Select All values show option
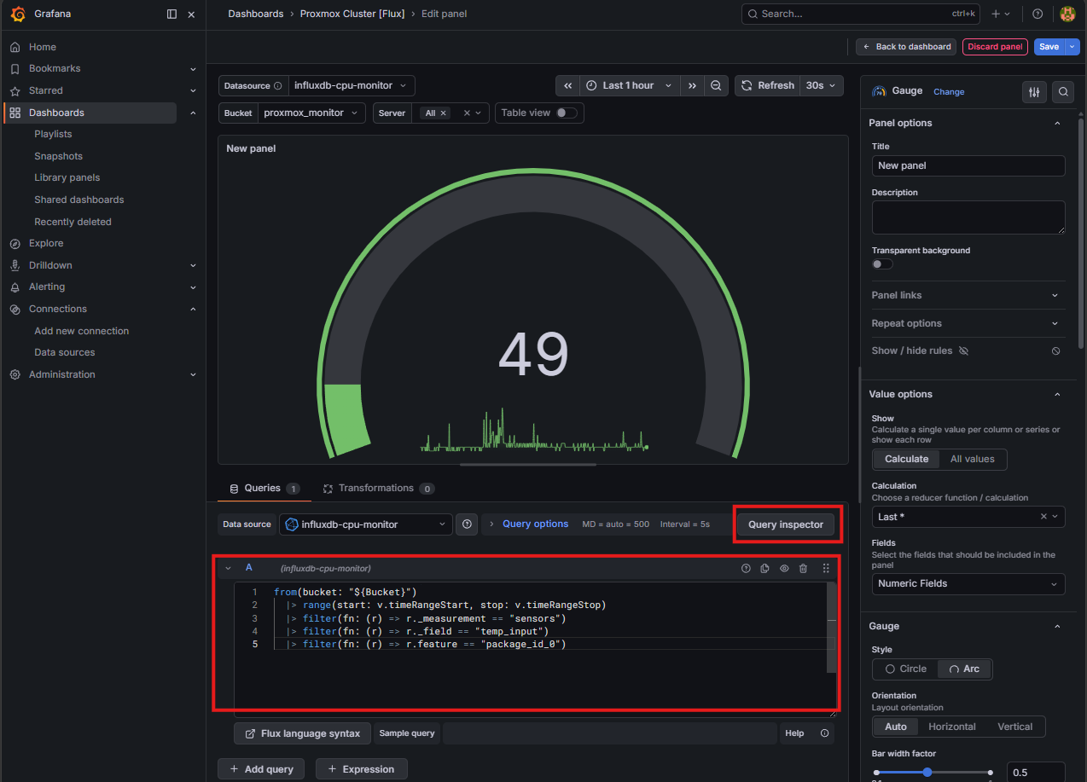 tap(973, 459)
